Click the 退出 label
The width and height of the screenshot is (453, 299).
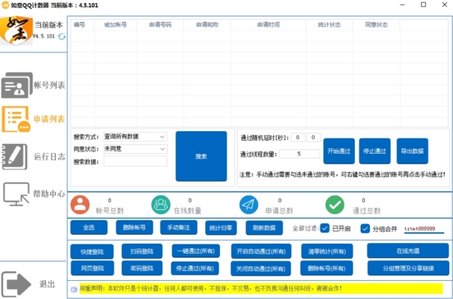click(x=47, y=284)
